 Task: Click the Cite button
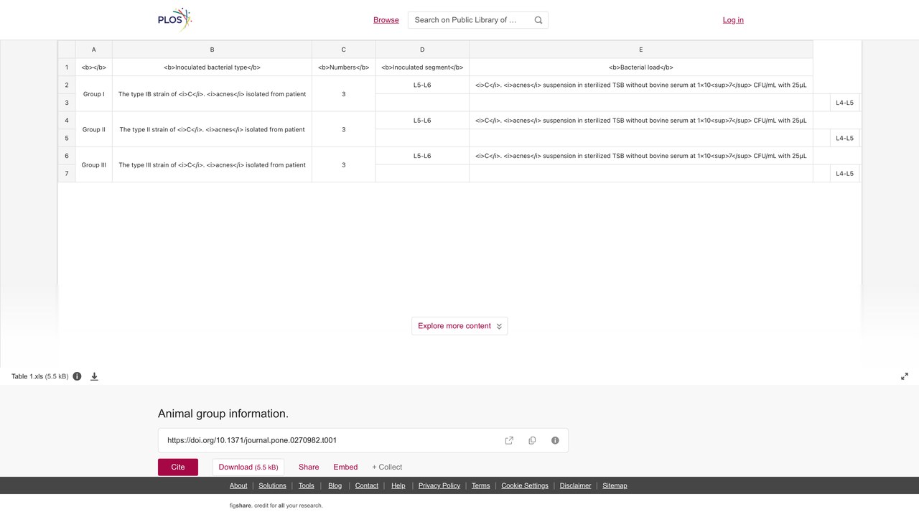point(178,467)
